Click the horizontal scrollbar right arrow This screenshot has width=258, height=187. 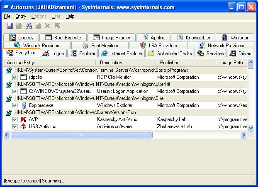243,135
